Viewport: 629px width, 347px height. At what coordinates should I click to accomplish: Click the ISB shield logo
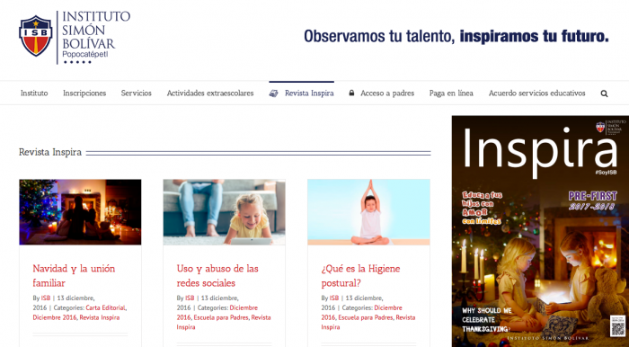click(36, 36)
